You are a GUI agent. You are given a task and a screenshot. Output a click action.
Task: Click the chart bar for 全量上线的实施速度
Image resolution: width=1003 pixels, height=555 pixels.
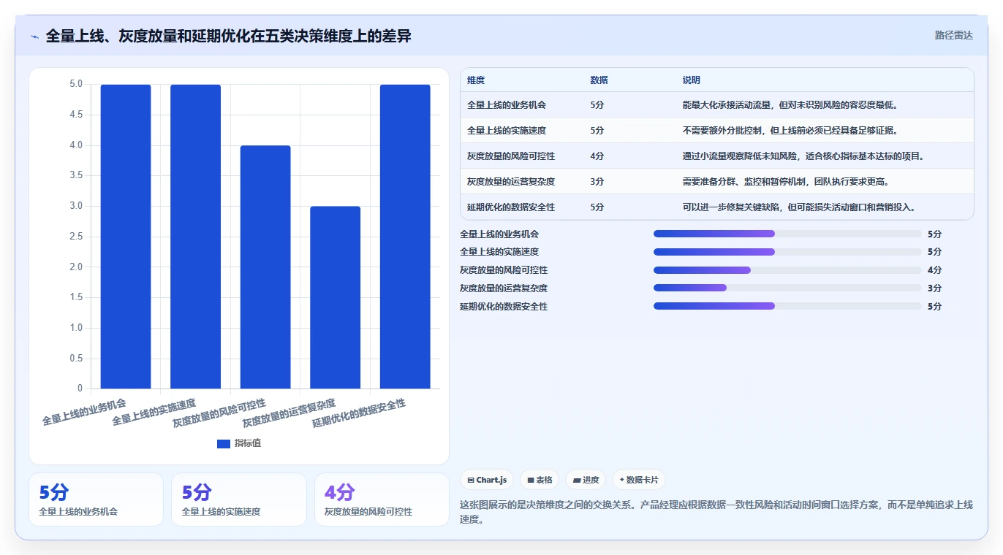click(x=195, y=237)
